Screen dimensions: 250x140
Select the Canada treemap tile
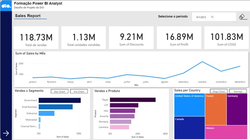pyautogui.click(x=189, y=128)
